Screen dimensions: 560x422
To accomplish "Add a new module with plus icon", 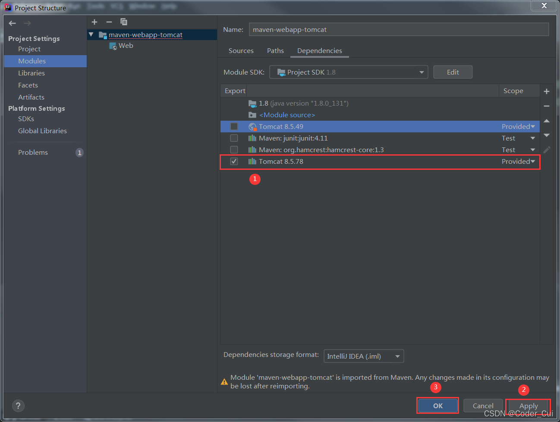I will (94, 22).
